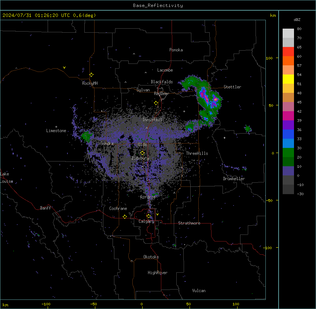Click the yellow V marker northeast of Calgary
This screenshot has width=316, height=309.
click(157, 214)
